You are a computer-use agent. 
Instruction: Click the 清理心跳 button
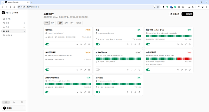pyautogui.click(x=175, y=14)
